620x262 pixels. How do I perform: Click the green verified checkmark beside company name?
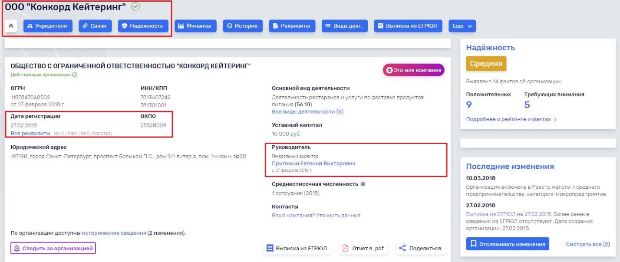point(135,7)
